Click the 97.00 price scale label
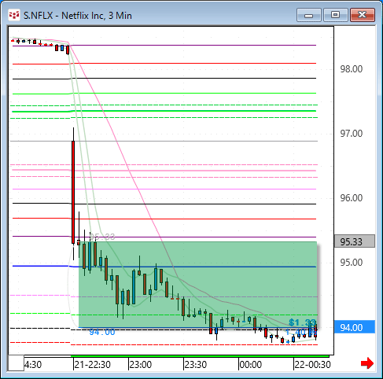The width and height of the screenshot is (383, 379). [352, 134]
